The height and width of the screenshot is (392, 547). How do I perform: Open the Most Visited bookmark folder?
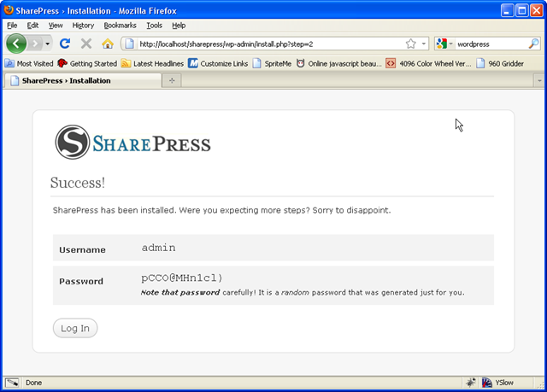tap(29, 63)
